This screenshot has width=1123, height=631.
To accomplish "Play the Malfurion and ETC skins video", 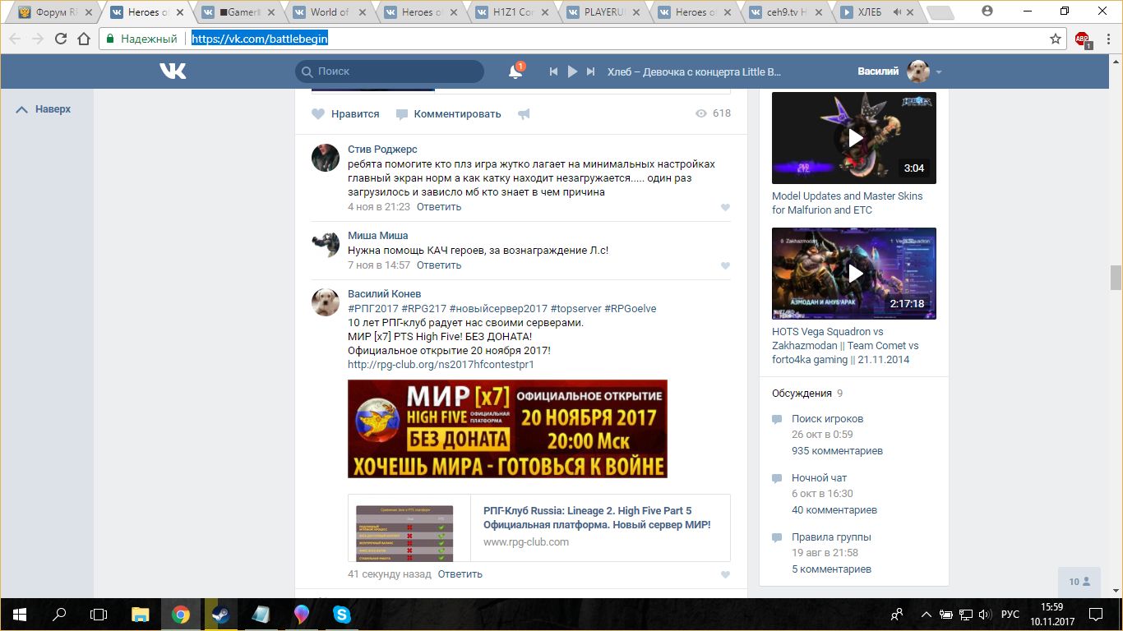I will [x=853, y=138].
